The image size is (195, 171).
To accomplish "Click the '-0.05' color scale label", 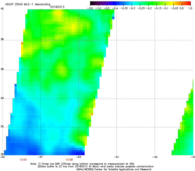I will tap(174, 8).
